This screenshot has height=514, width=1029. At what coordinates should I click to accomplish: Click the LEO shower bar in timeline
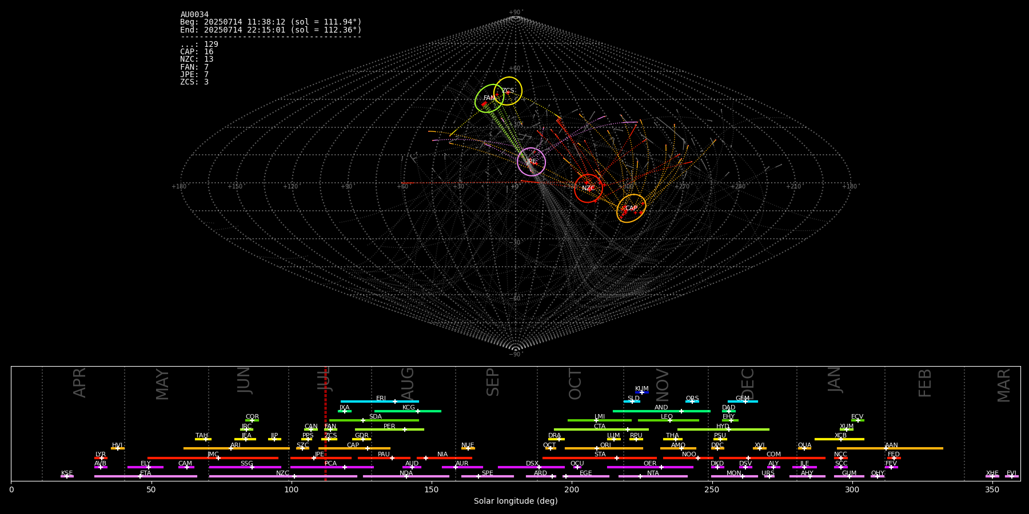pyautogui.click(x=668, y=420)
